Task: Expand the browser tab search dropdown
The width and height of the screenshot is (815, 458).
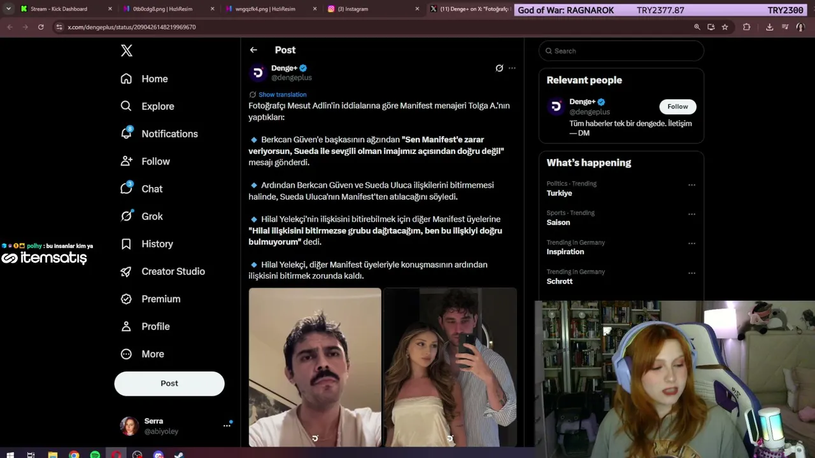Action: coord(8,9)
